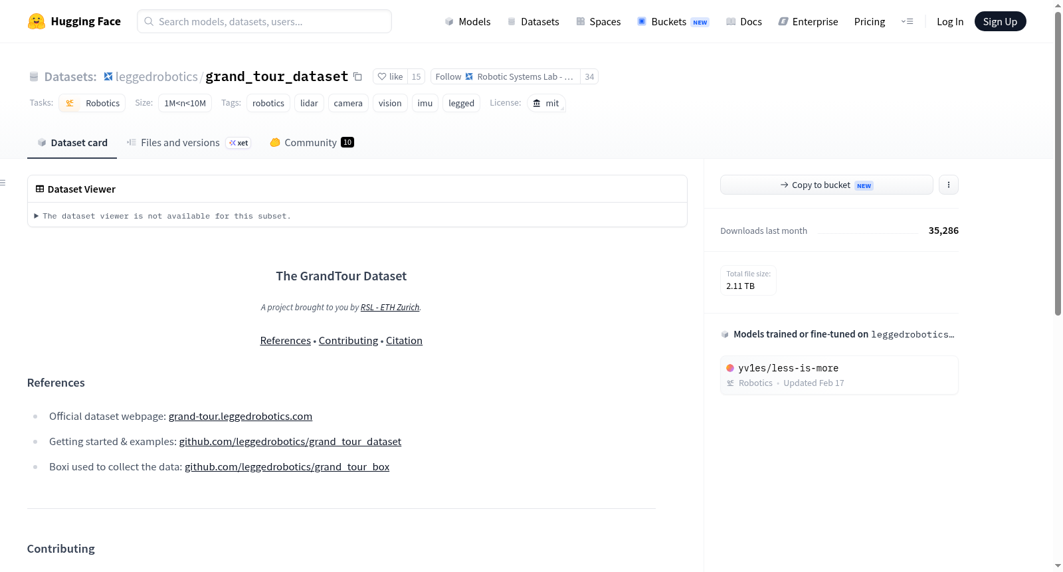The height and width of the screenshot is (572, 1063).
Task: Jump to Citation anchor link
Action: [404, 340]
